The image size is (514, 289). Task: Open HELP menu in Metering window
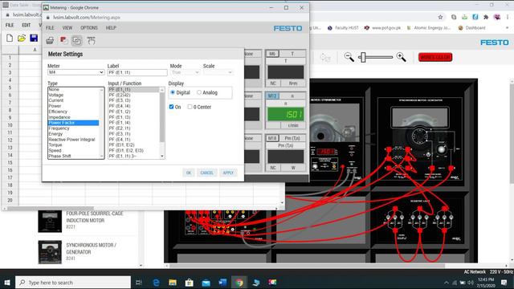pyautogui.click(x=111, y=28)
